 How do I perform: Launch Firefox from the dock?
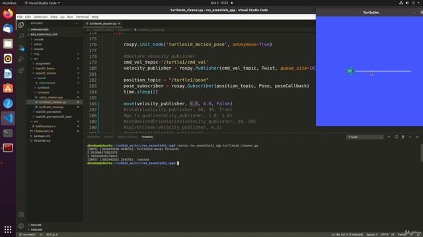[8, 13]
